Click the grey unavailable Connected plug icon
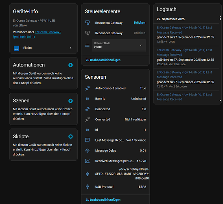The height and width of the screenshot is (204, 223). pos(87,120)
